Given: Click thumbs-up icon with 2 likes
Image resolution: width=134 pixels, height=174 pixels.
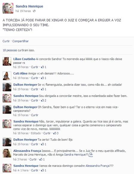Looking at the screenshot, I should click(42, 100).
